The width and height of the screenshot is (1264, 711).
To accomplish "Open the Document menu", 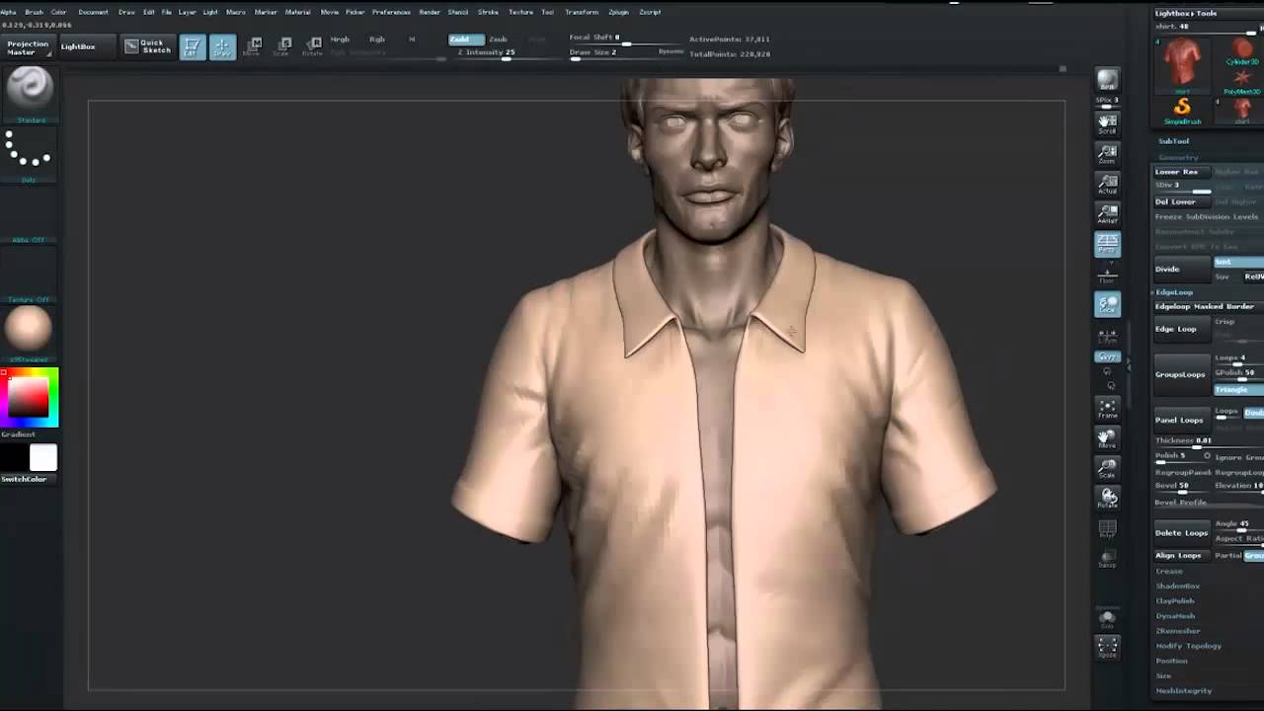I will click(x=93, y=12).
